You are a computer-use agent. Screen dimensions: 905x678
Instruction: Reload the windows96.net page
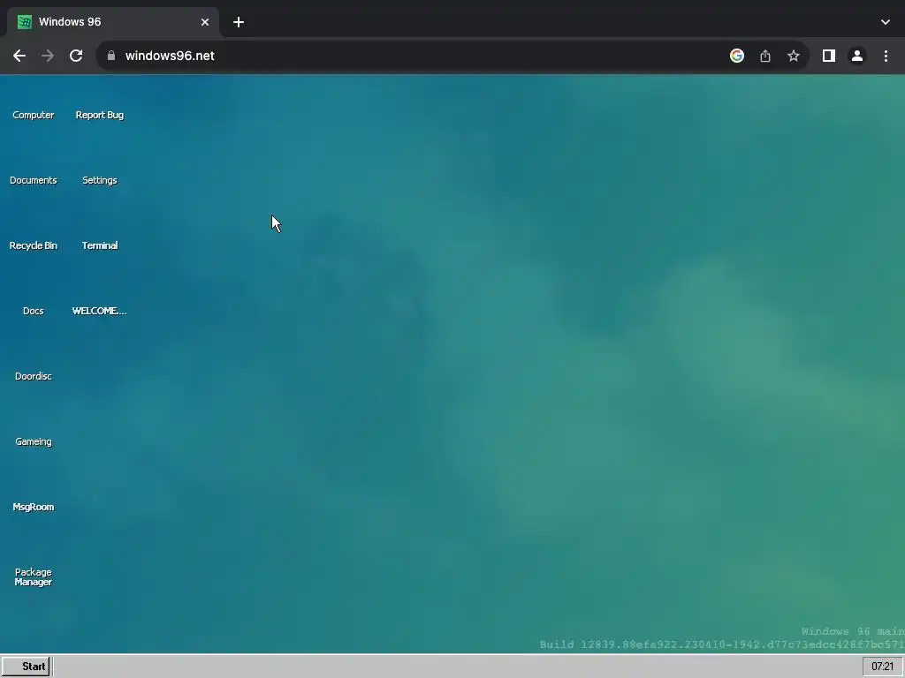point(76,56)
